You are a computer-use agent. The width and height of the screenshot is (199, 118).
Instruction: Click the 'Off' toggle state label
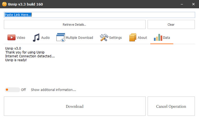click(23, 90)
